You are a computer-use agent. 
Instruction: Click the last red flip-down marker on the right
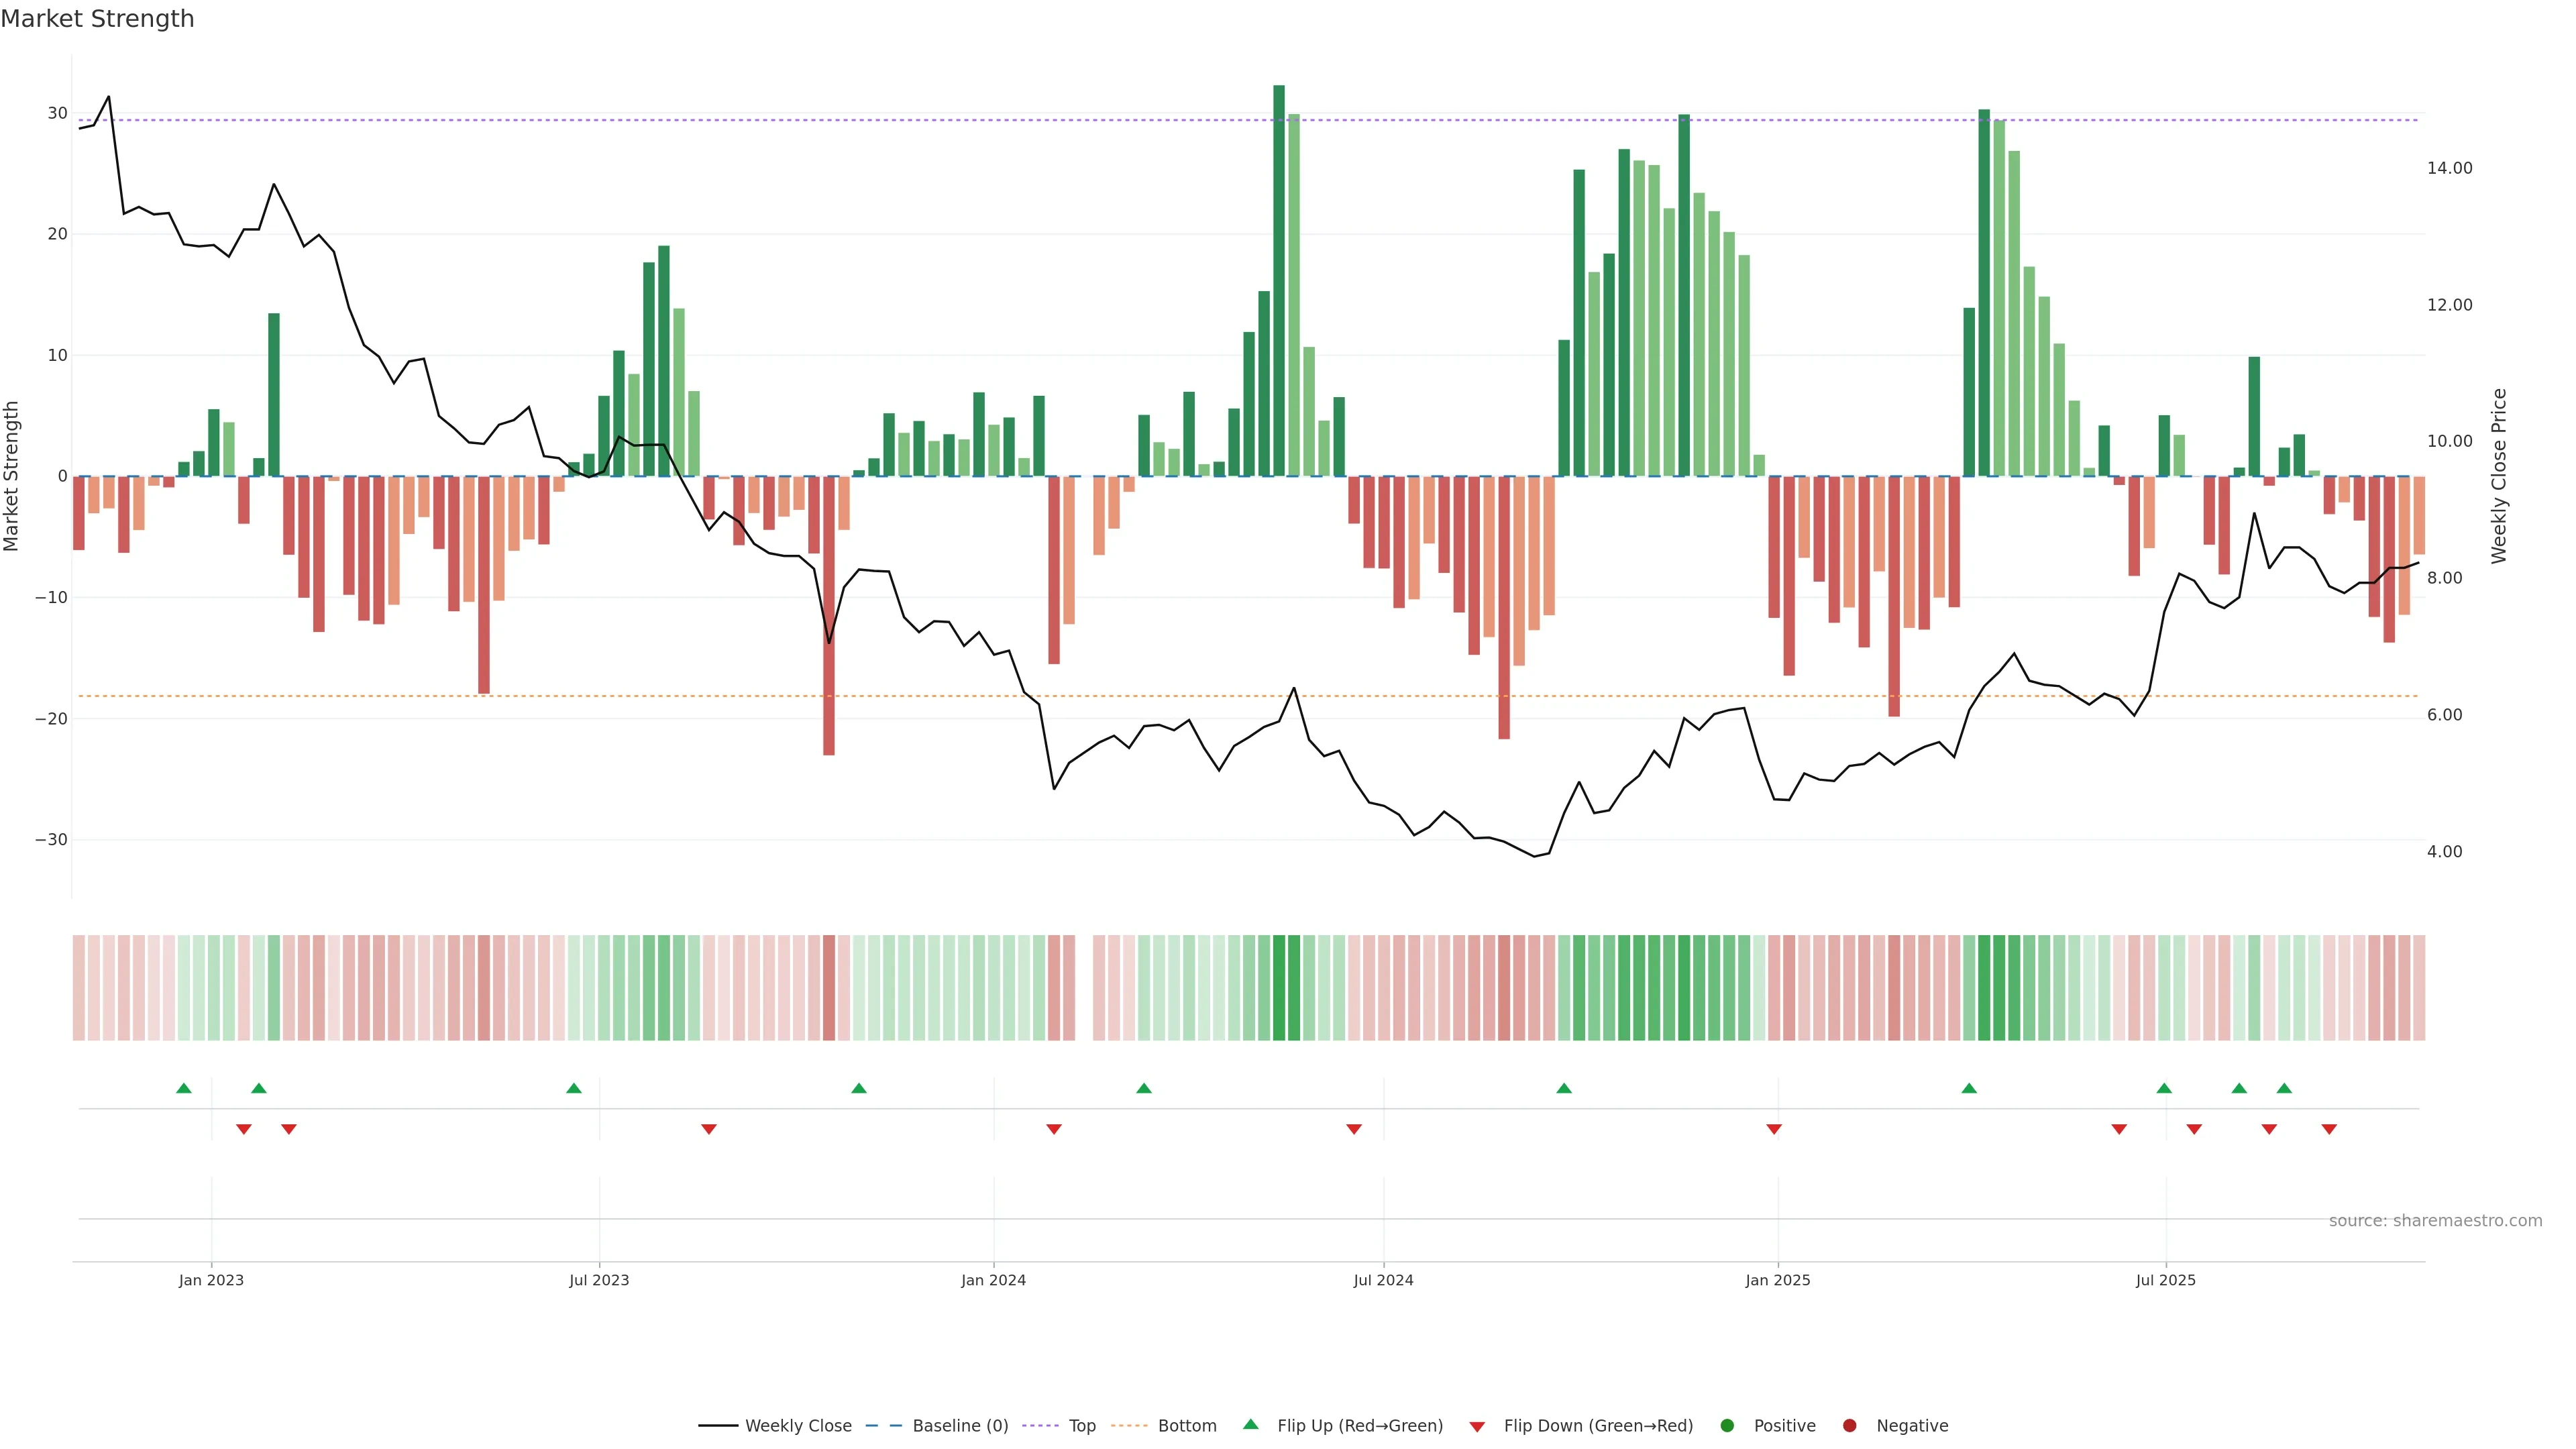coord(2329,1129)
